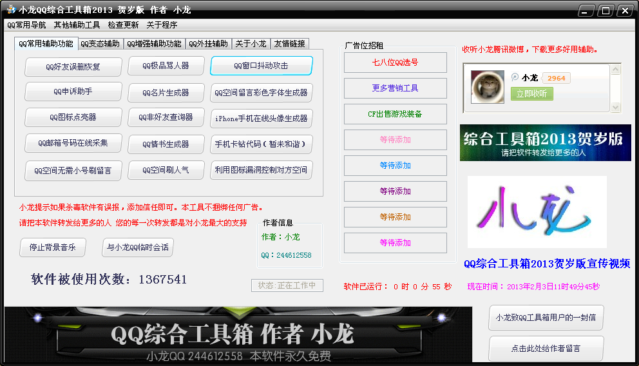Click the 点击此处给作者留言 button
The width and height of the screenshot is (639, 366).
pos(546,349)
